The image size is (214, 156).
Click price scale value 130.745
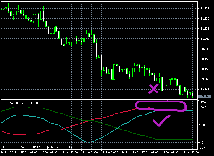point(204,49)
